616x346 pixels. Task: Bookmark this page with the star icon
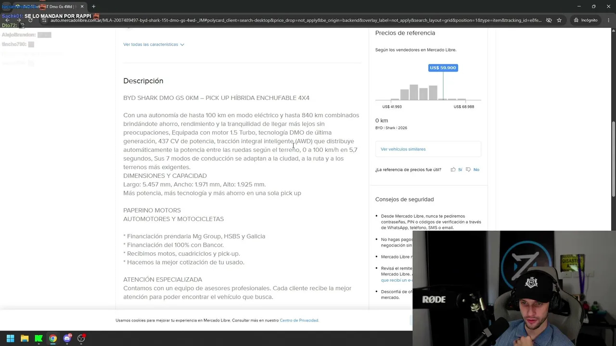click(559, 20)
